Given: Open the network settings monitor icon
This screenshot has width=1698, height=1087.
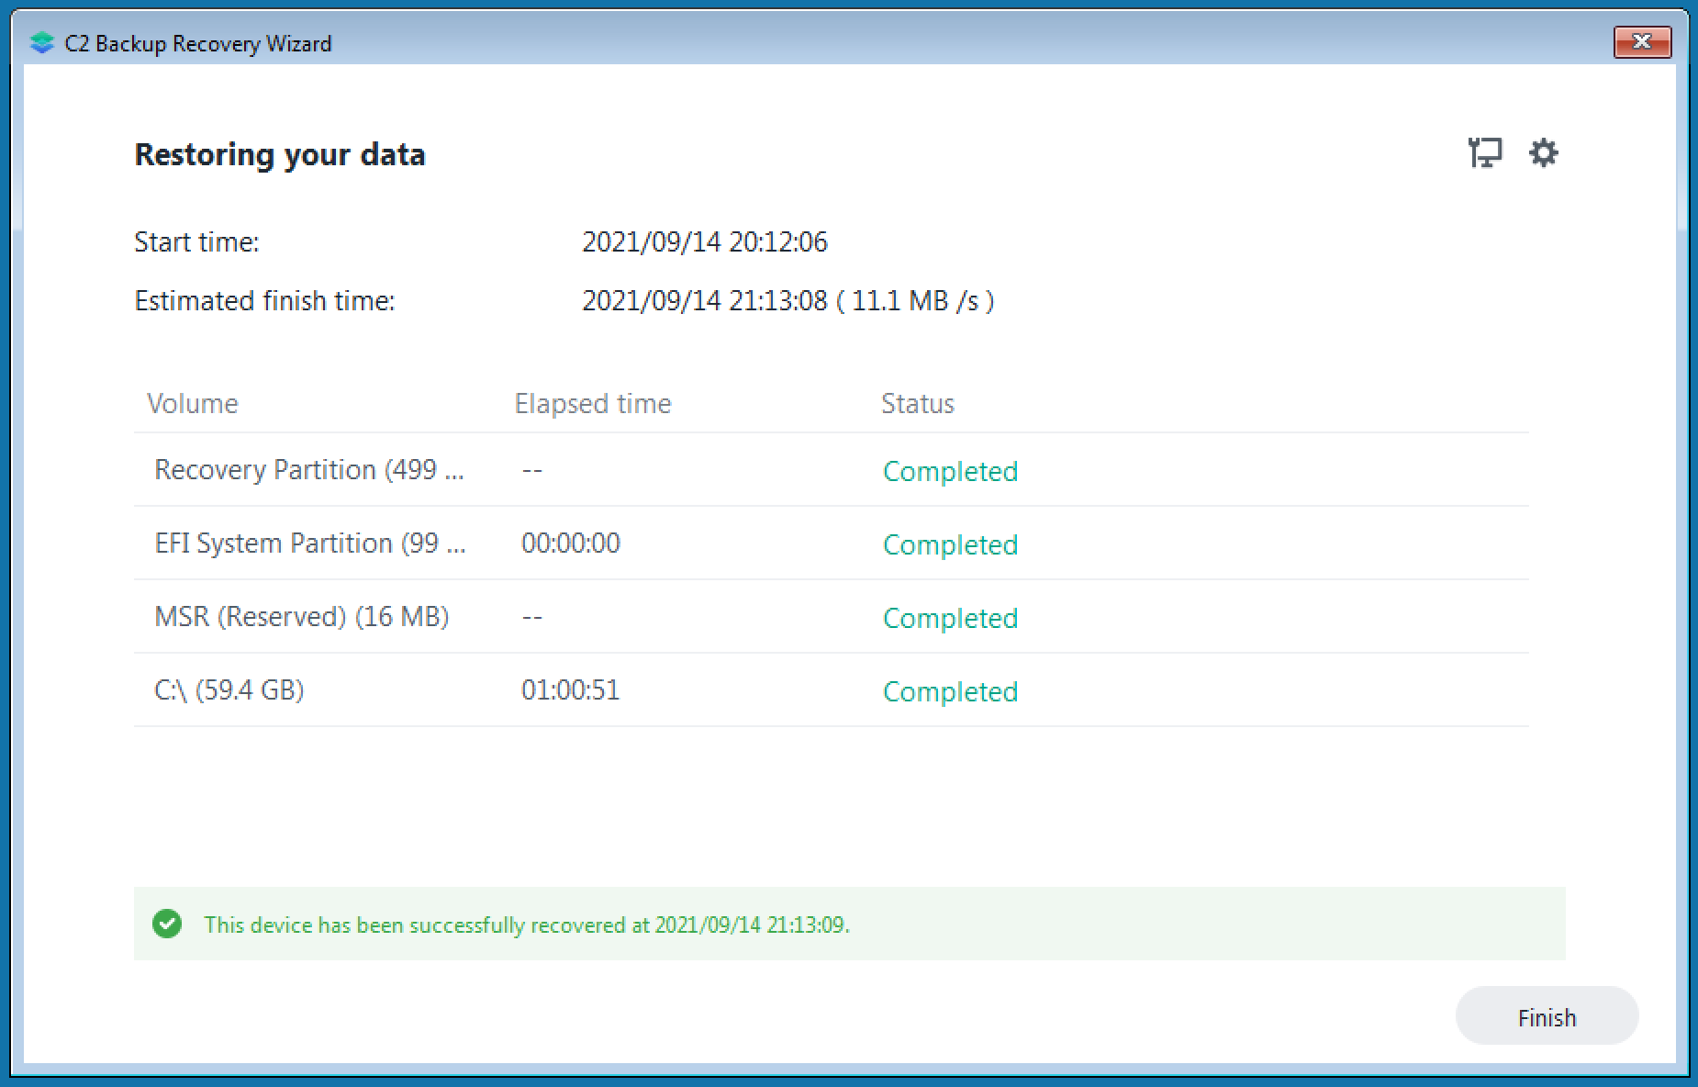Looking at the screenshot, I should [1484, 152].
